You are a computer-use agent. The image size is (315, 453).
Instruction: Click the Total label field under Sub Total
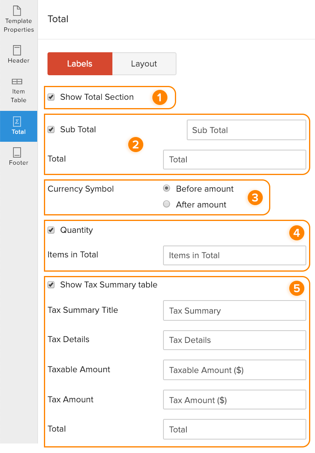pos(234,160)
